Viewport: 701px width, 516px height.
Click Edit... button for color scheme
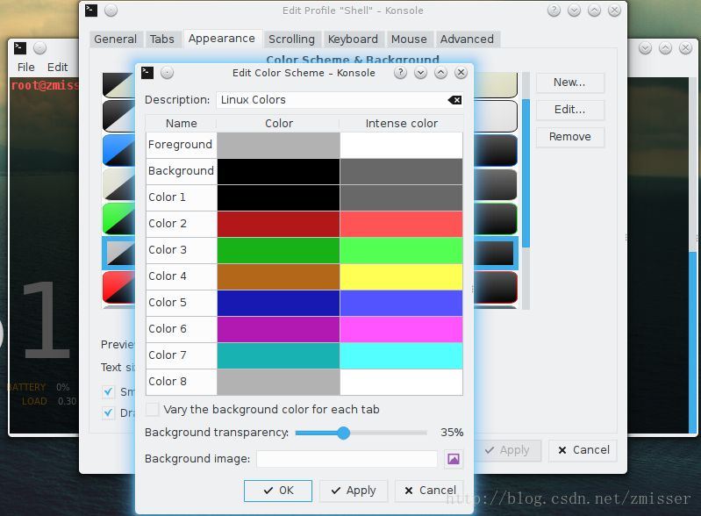[x=570, y=110]
